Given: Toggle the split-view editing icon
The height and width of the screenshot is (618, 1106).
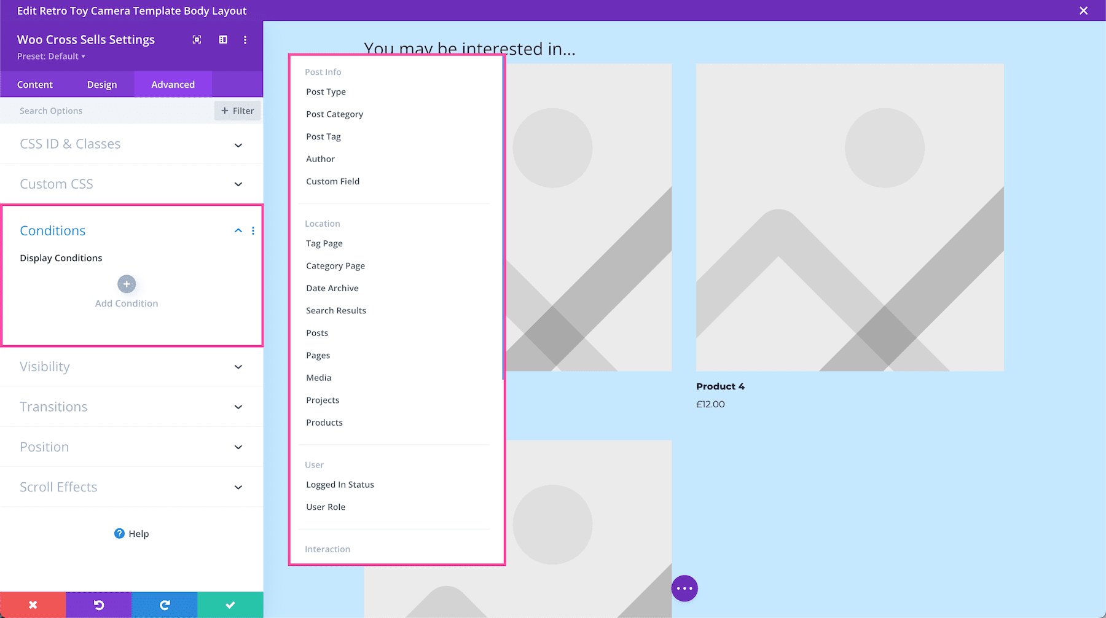Looking at the screenshot, I should coord(222,39).
